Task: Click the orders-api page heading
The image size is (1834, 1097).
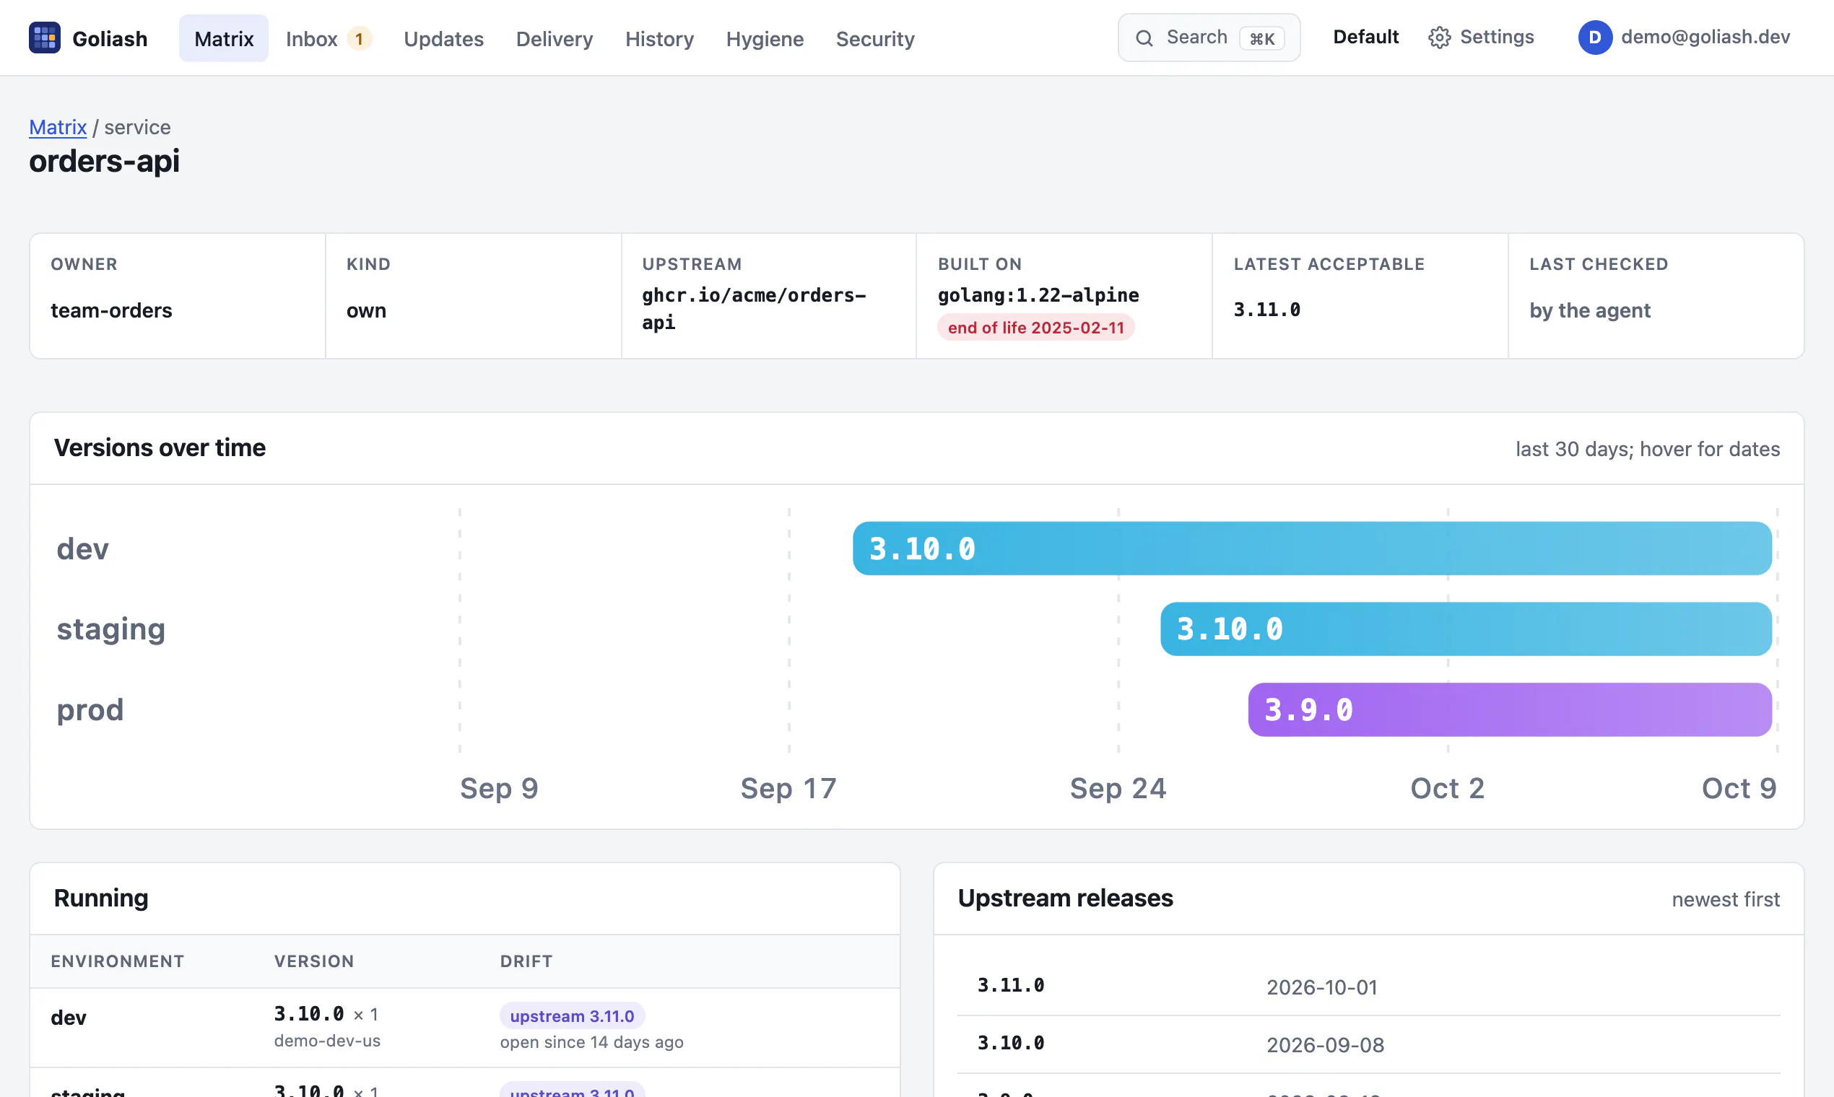Action: (104, 160)
